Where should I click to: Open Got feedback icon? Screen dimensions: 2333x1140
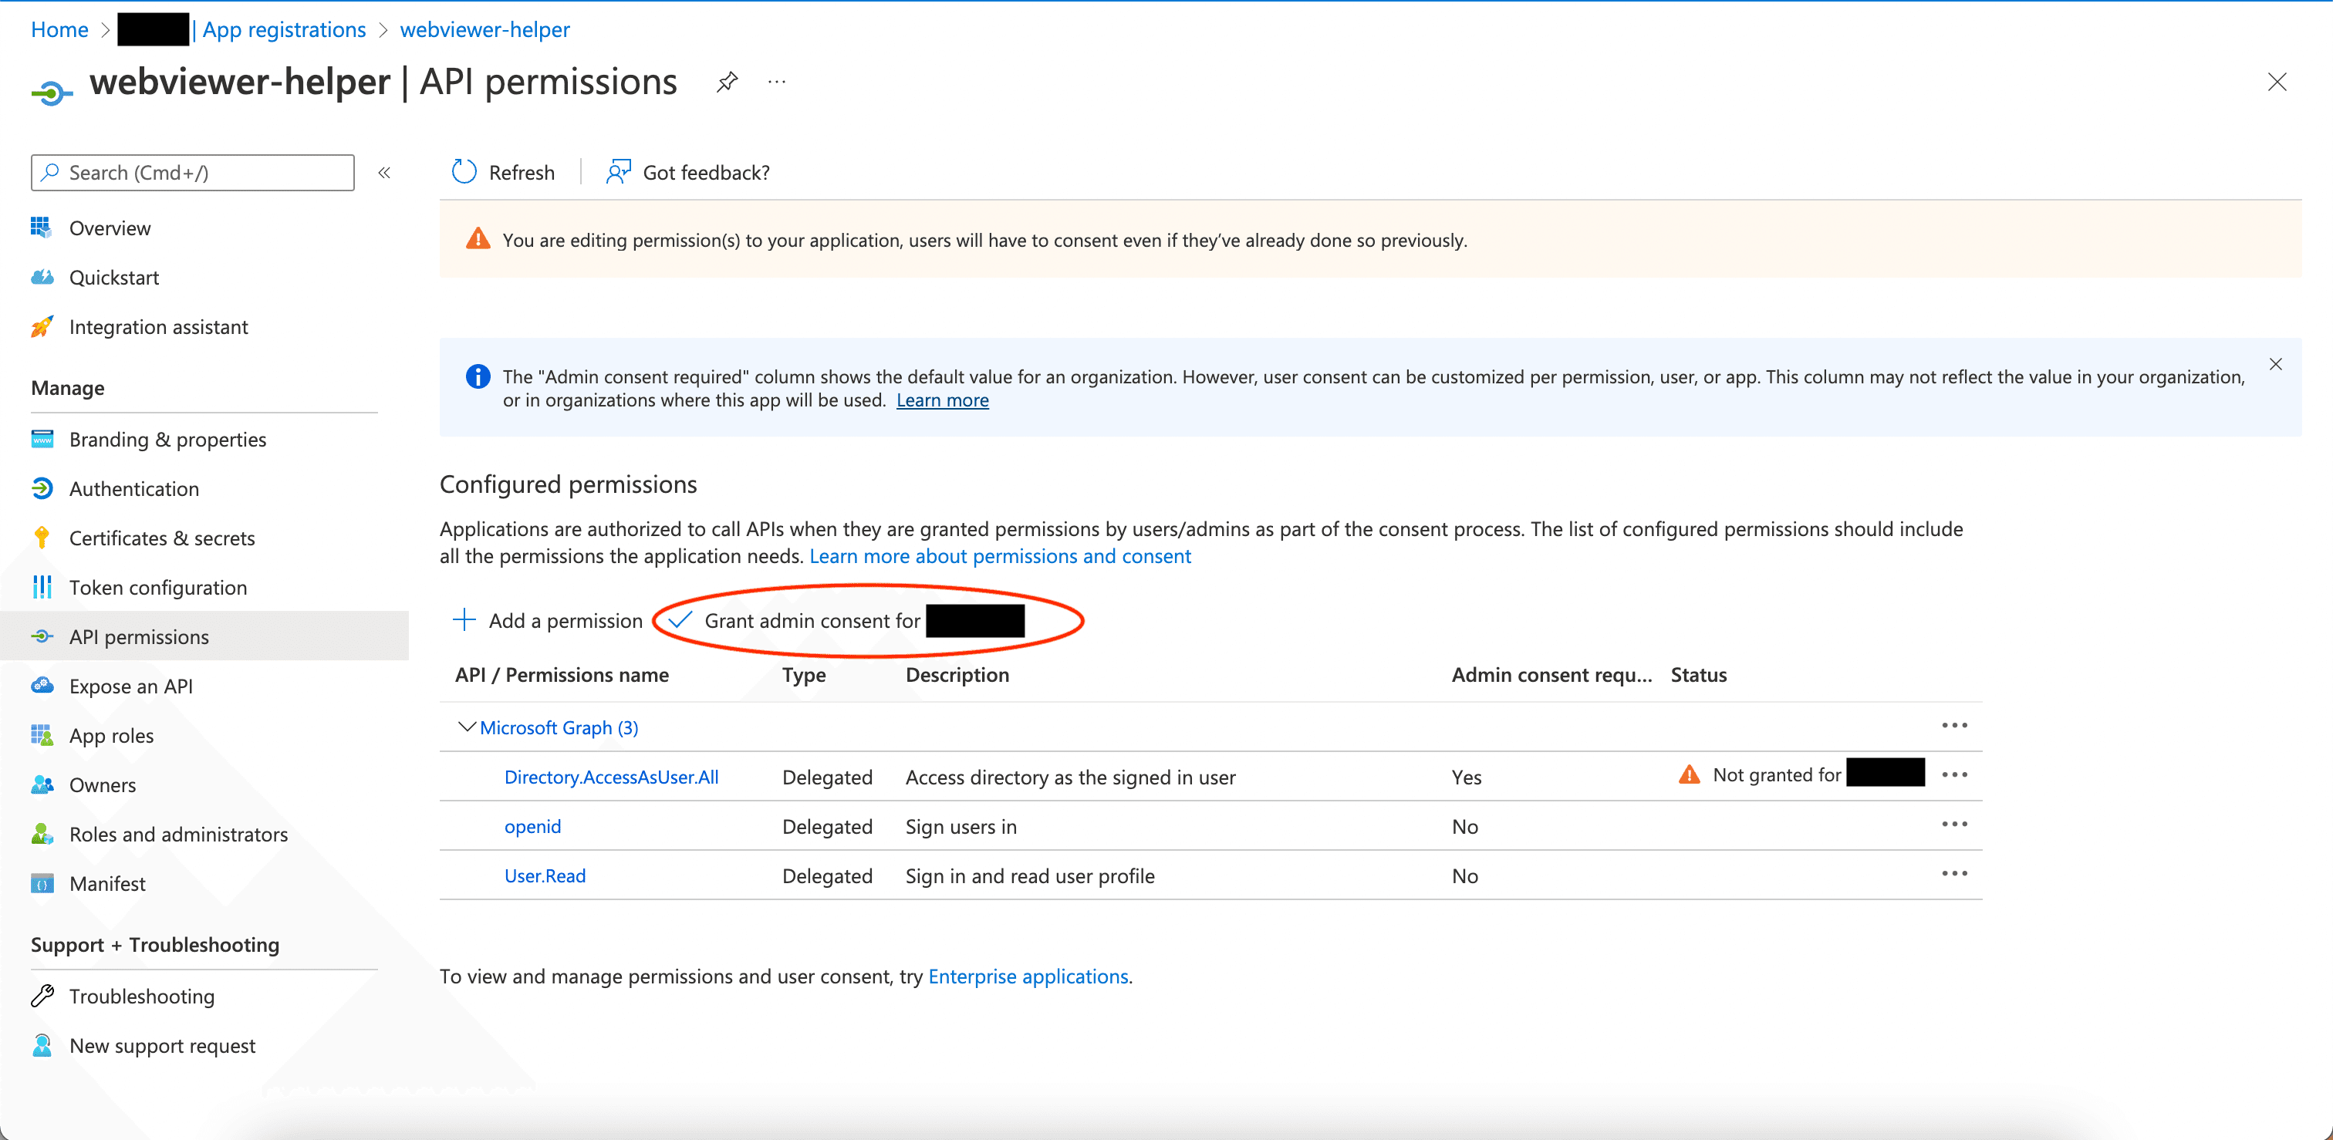[618, 172]
